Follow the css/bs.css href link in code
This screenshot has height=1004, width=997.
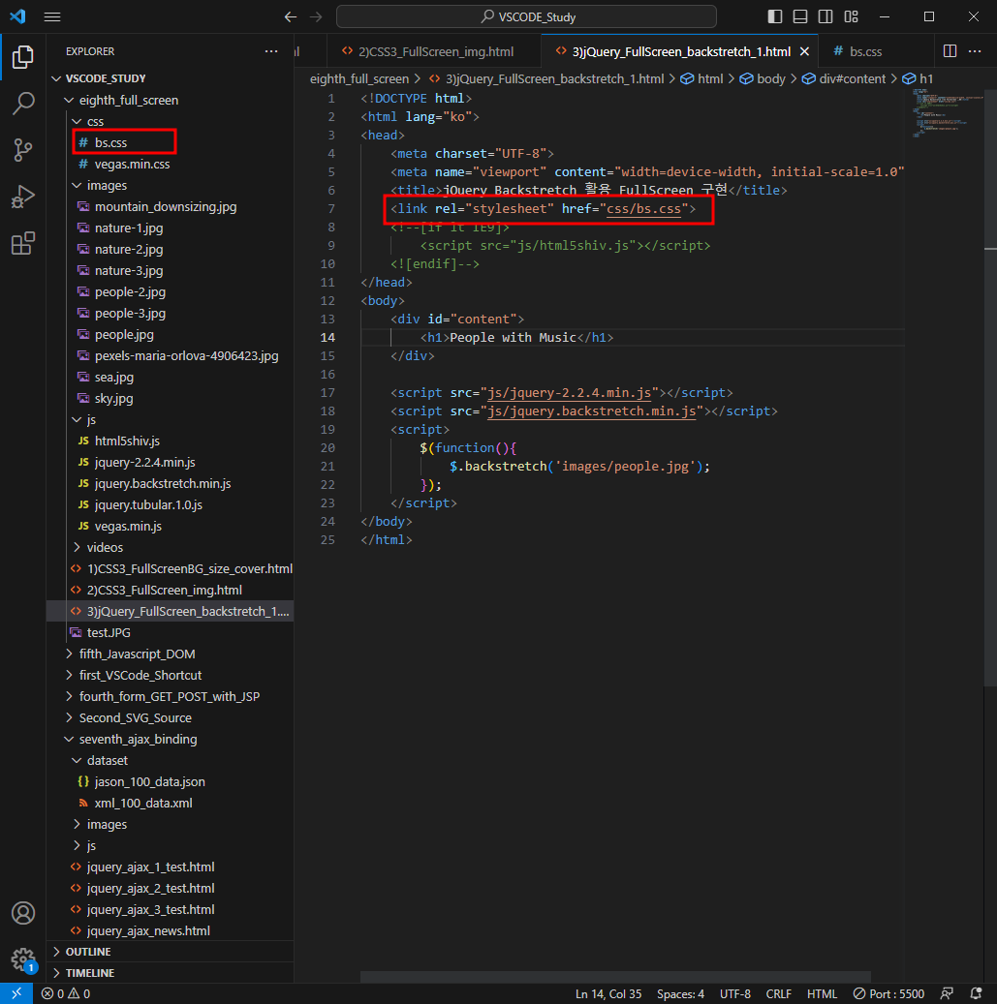[x=643, y=209]
